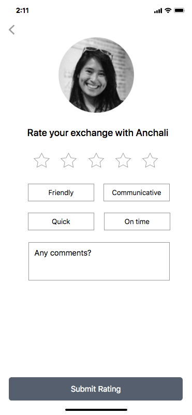Tap the home indicator bar at bottom
The width and height of the screenshot is (192, 415).
96,410
